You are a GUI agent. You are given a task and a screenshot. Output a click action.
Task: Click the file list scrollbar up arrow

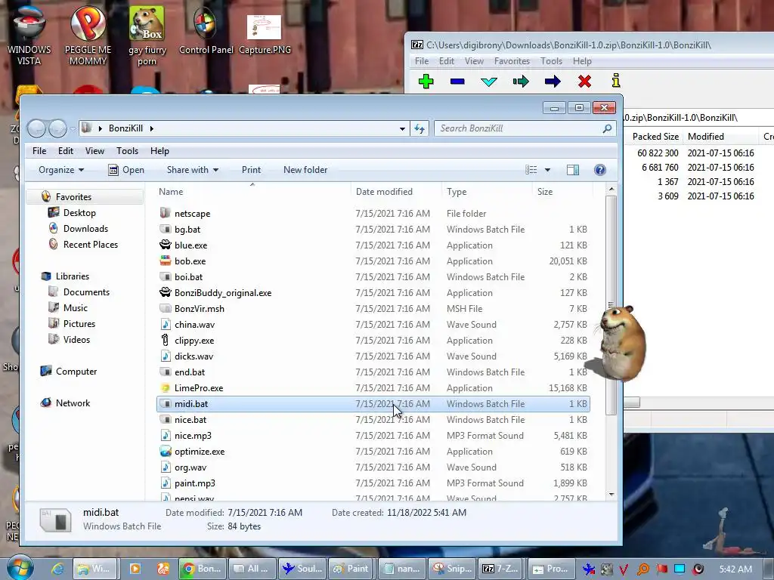[611, 190]
